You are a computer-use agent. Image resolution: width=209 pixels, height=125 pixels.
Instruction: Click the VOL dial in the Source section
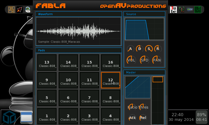pyautogui.click(x=131, y=60)
